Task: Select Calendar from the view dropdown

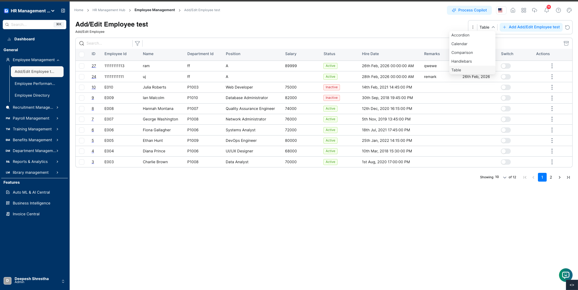Action: (460, 44)
